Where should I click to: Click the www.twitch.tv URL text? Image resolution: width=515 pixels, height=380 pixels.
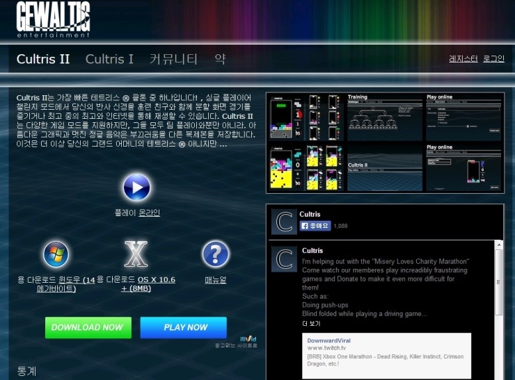click(x=326, y=348)
